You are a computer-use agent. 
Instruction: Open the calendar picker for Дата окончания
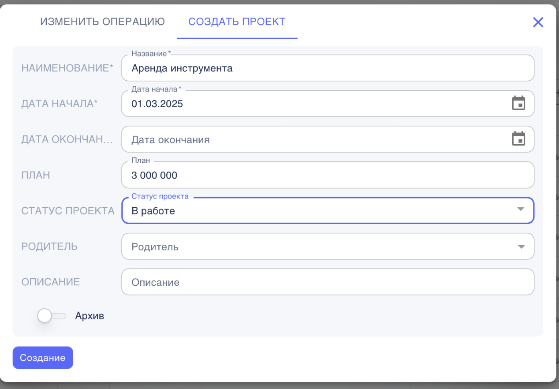(x=519, y=139)
